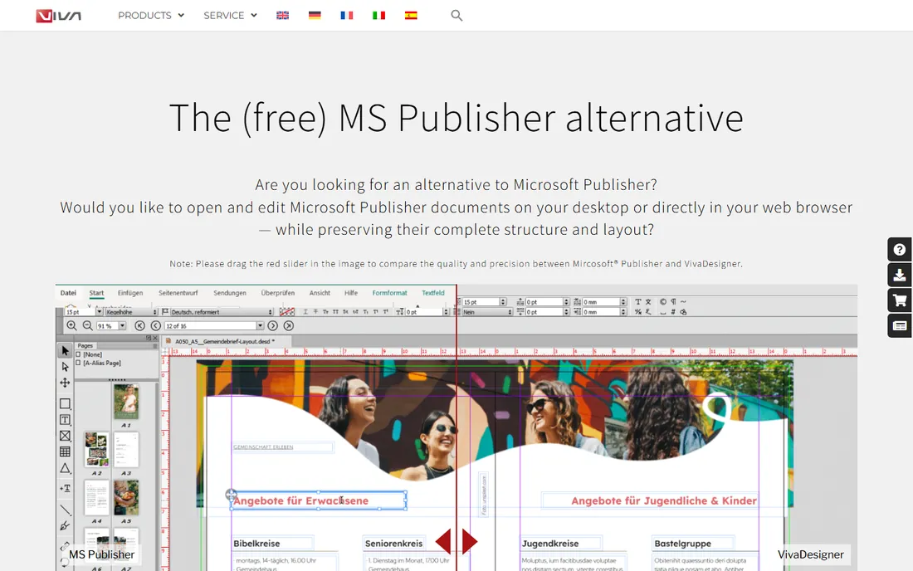The image size is (913, 571).
Task: Click the red comparison slider handle
Action: click(456, 541)
